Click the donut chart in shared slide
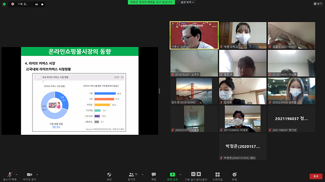Image resolution: width=325 pixels, height=182 pixels. tap(55, 105)
